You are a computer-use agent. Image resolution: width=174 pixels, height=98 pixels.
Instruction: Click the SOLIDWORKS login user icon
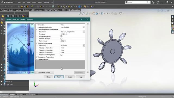click(x=153, y=2)
